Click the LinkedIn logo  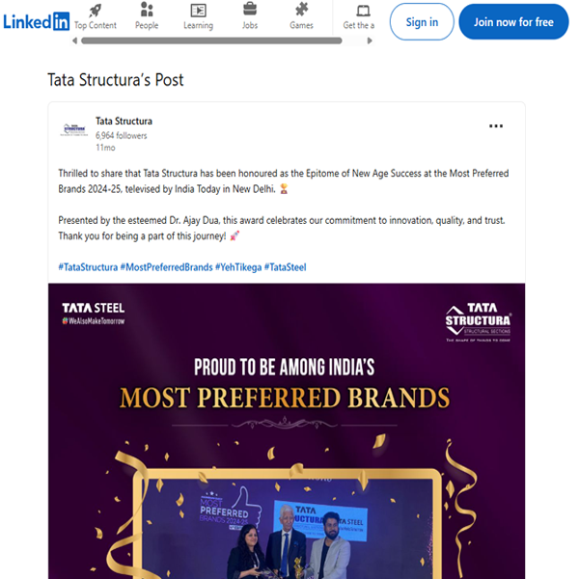pos(37,21)
